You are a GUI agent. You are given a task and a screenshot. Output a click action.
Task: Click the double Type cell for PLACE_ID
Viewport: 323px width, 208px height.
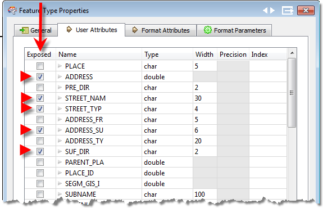(167, 173)
